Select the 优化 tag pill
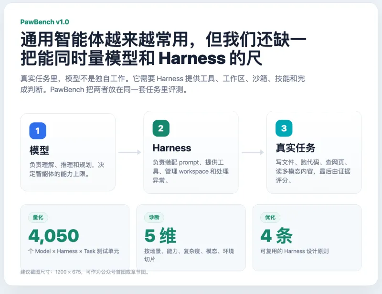Image resolution: width=382 pixels, height=294 pixels. point(270,217)
